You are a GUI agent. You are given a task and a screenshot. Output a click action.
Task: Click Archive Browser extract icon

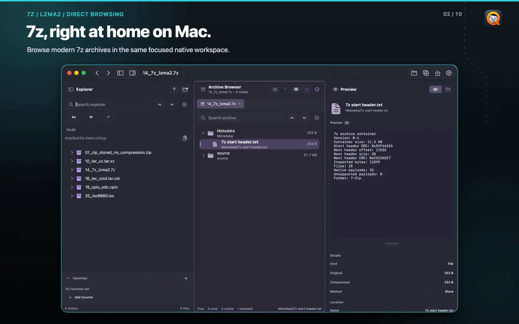point(307,89)
